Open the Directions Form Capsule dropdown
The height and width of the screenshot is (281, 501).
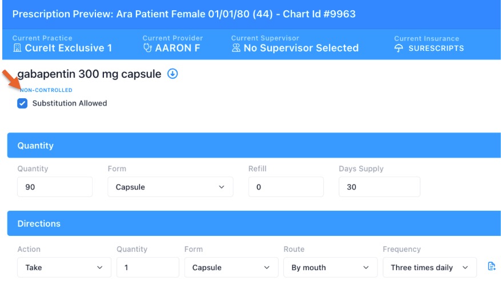click(231, 267)
